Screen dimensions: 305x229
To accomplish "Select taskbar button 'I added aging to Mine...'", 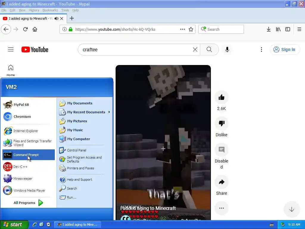I will coord(77,225).
